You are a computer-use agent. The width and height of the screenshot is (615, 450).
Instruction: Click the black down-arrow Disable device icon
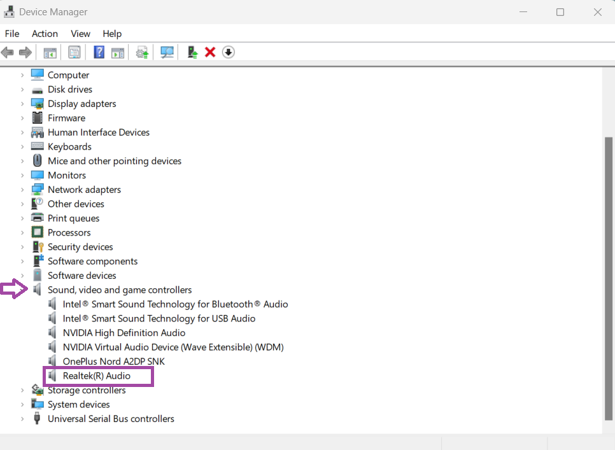[229, 52]
